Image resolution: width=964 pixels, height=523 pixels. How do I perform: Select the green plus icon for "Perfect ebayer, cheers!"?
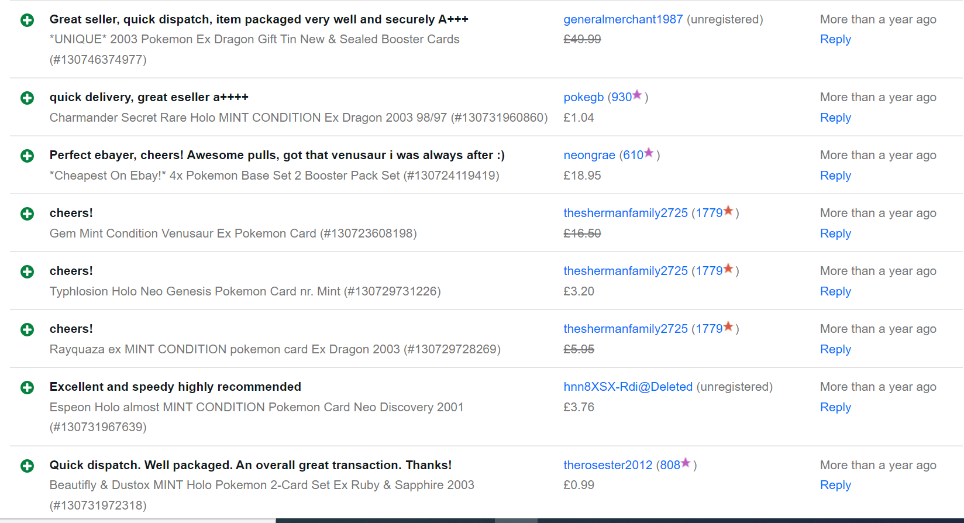27,156
